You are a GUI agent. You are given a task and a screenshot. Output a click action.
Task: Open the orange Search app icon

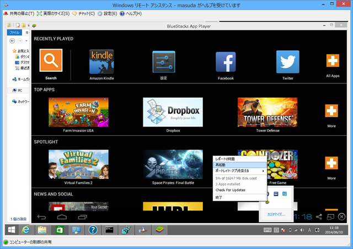pyautogui.click(x=51, y=61)
